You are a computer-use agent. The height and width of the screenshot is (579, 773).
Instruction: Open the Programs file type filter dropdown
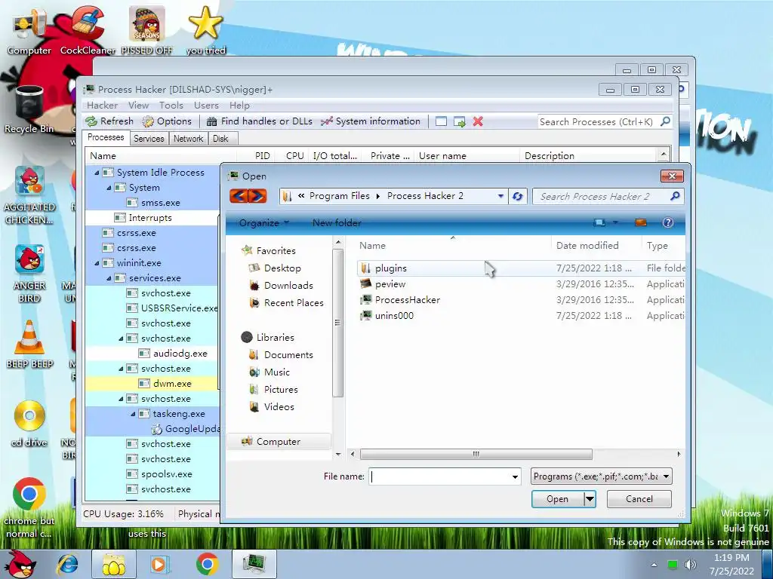tap(666, 476)
